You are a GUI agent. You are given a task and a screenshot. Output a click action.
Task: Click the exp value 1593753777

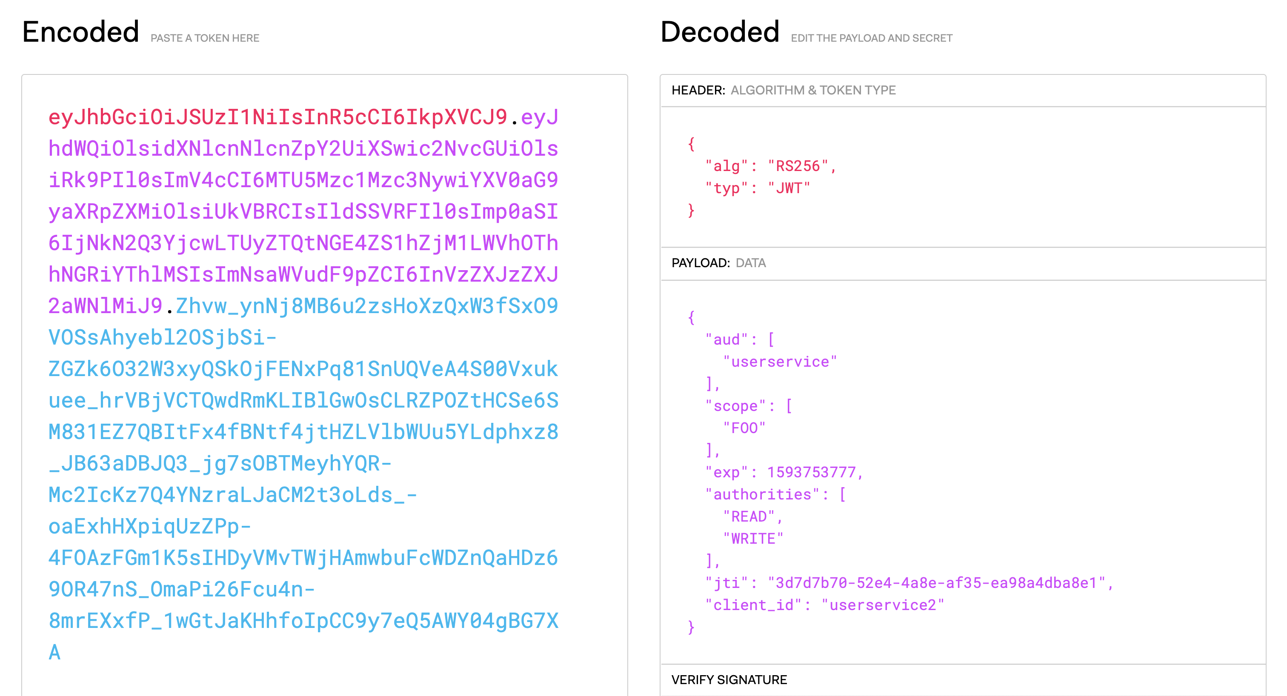tap(811, 472)
